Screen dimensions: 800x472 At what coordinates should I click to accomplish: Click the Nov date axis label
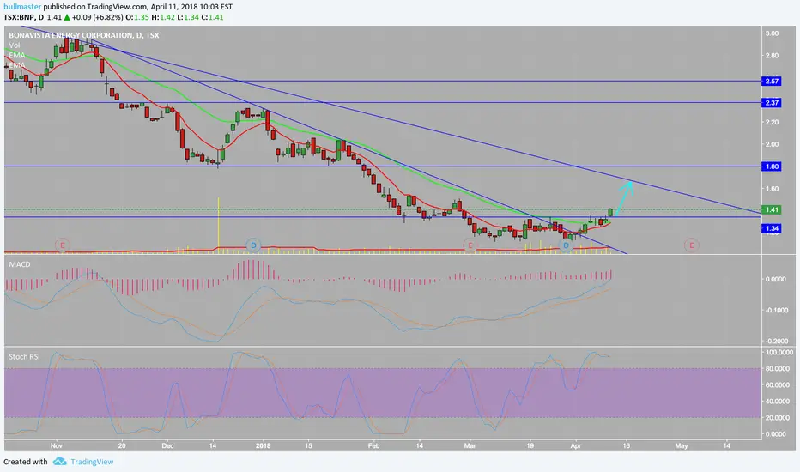[x=56, y=445]
